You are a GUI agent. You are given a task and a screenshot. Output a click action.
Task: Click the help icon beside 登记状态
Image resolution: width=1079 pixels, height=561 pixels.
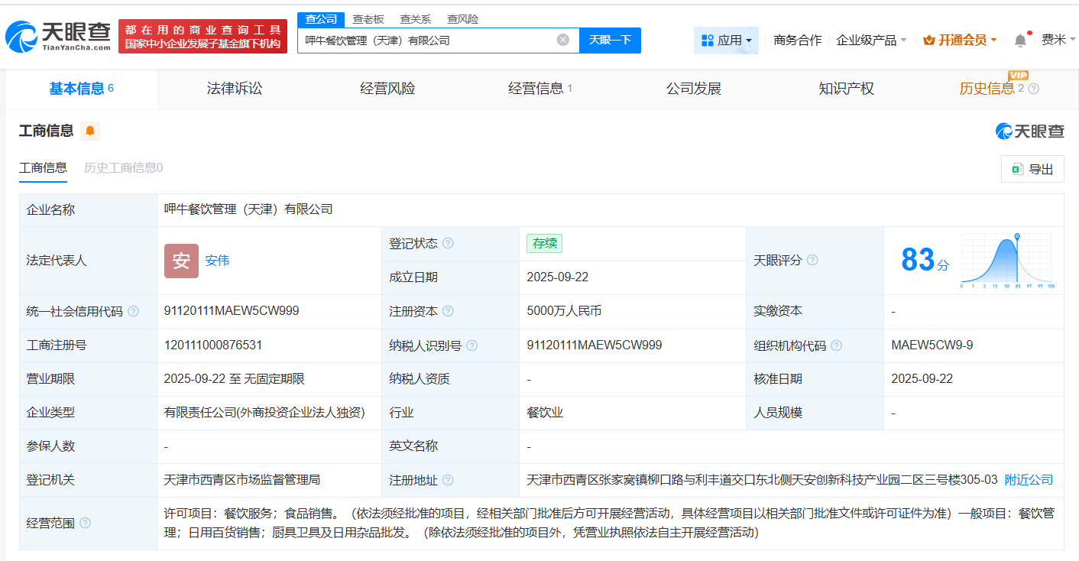click(449, 243)
